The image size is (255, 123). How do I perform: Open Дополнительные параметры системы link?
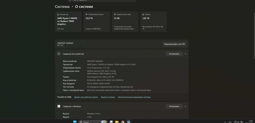[134, 97]
